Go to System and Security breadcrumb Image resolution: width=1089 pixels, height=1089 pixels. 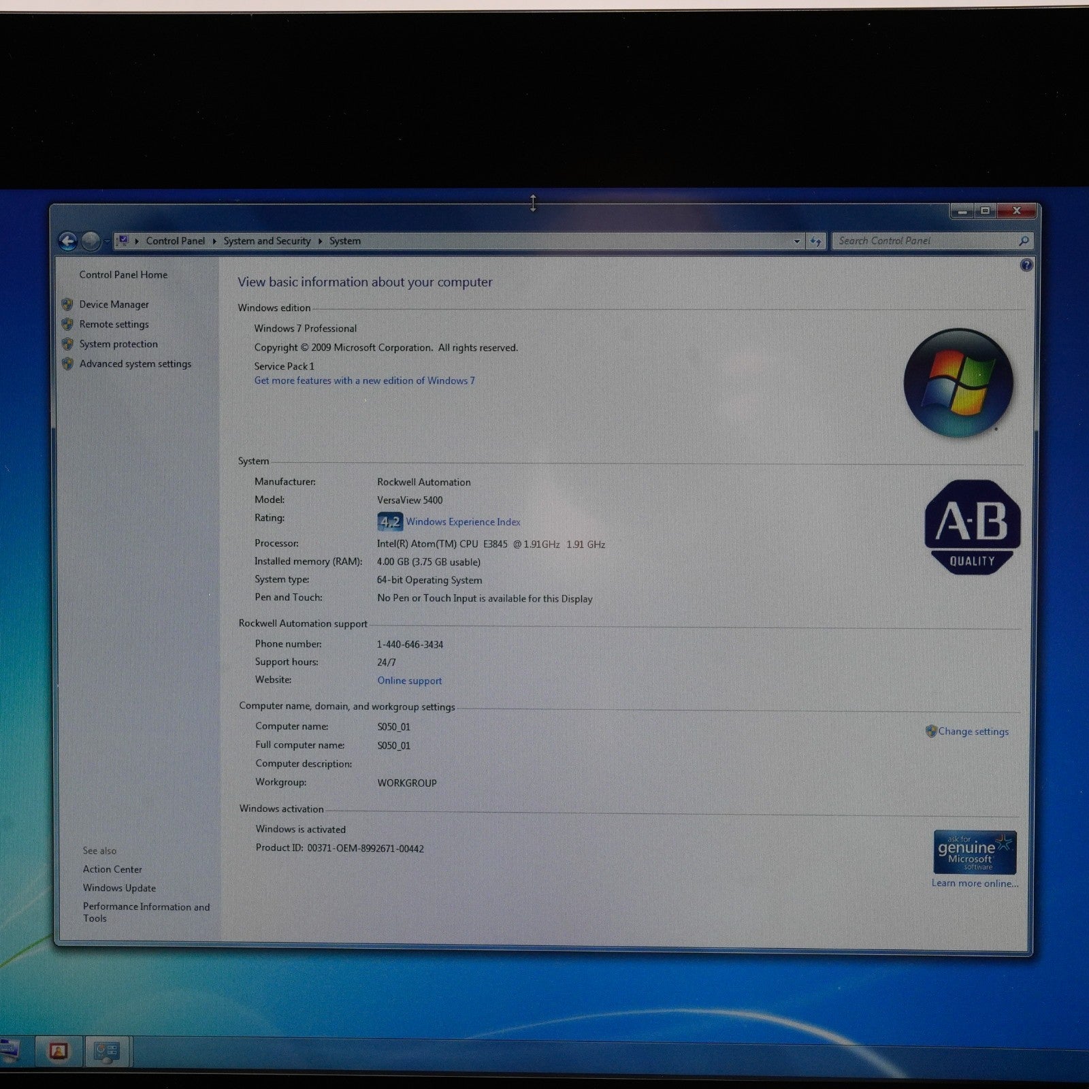click(x=267, y=241)
